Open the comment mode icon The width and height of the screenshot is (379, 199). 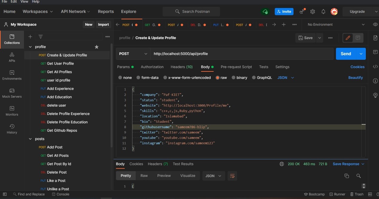pyautogui.click(x=358, y=38)
